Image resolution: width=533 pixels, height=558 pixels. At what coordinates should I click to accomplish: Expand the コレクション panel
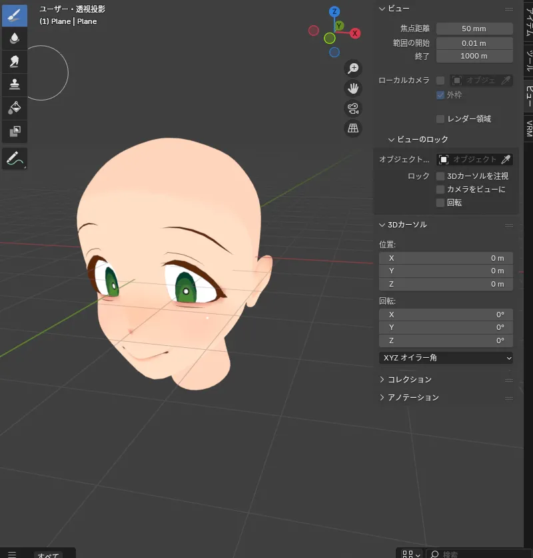click(382, 380)
